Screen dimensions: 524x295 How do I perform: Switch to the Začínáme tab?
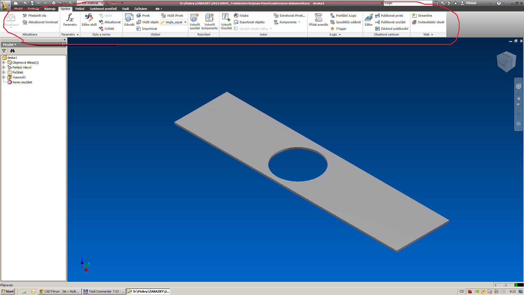click(x=141, y=9)
